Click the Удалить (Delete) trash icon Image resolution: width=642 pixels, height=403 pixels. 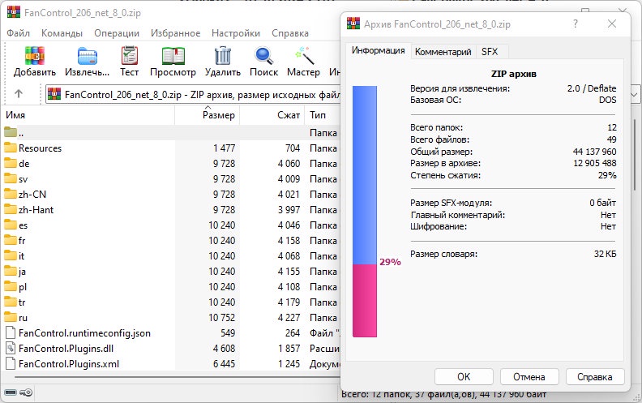222,57
